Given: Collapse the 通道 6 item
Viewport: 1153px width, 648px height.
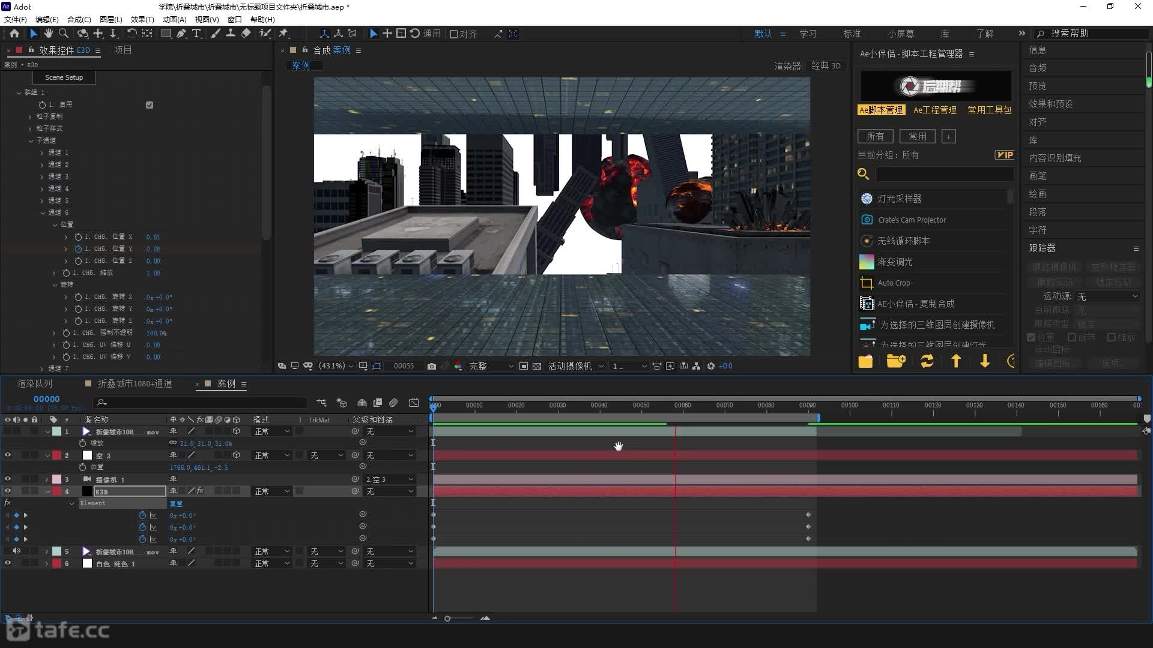Looking at the screenshot, I should pyautogui.click(x=43, y=212).
